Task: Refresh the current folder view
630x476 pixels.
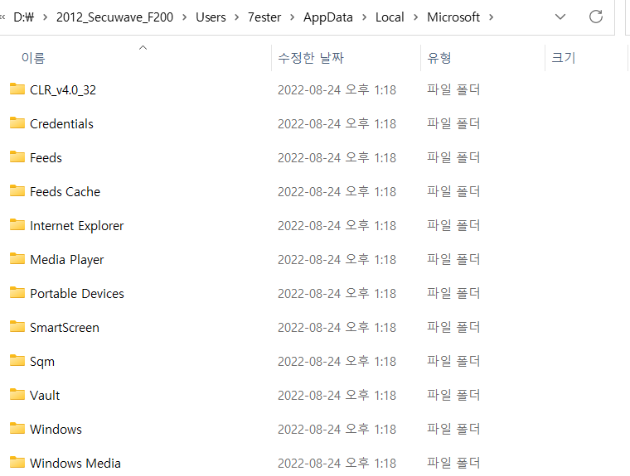Action: point(596,17)
